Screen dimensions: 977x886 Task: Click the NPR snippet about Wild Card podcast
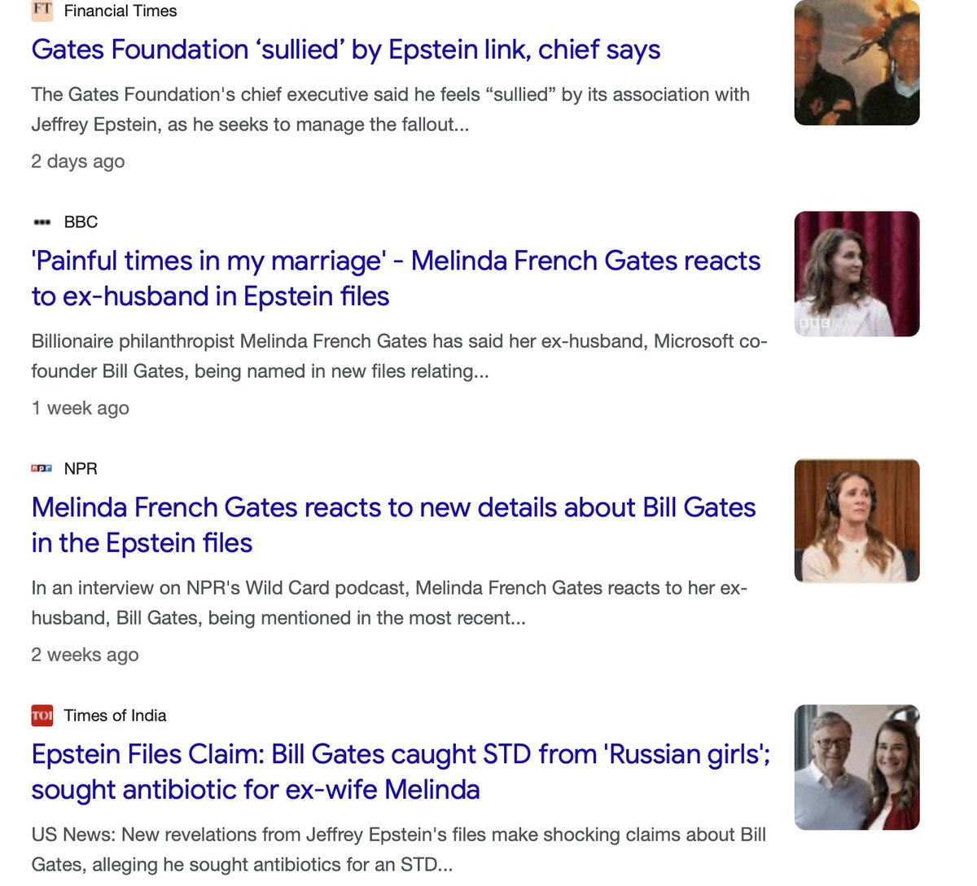click(x=389, y=603)
